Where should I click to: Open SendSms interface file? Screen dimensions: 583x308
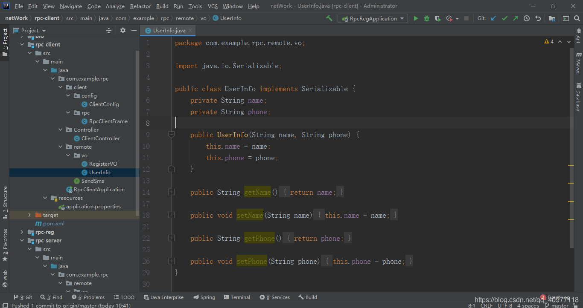[x=93, y=181]
